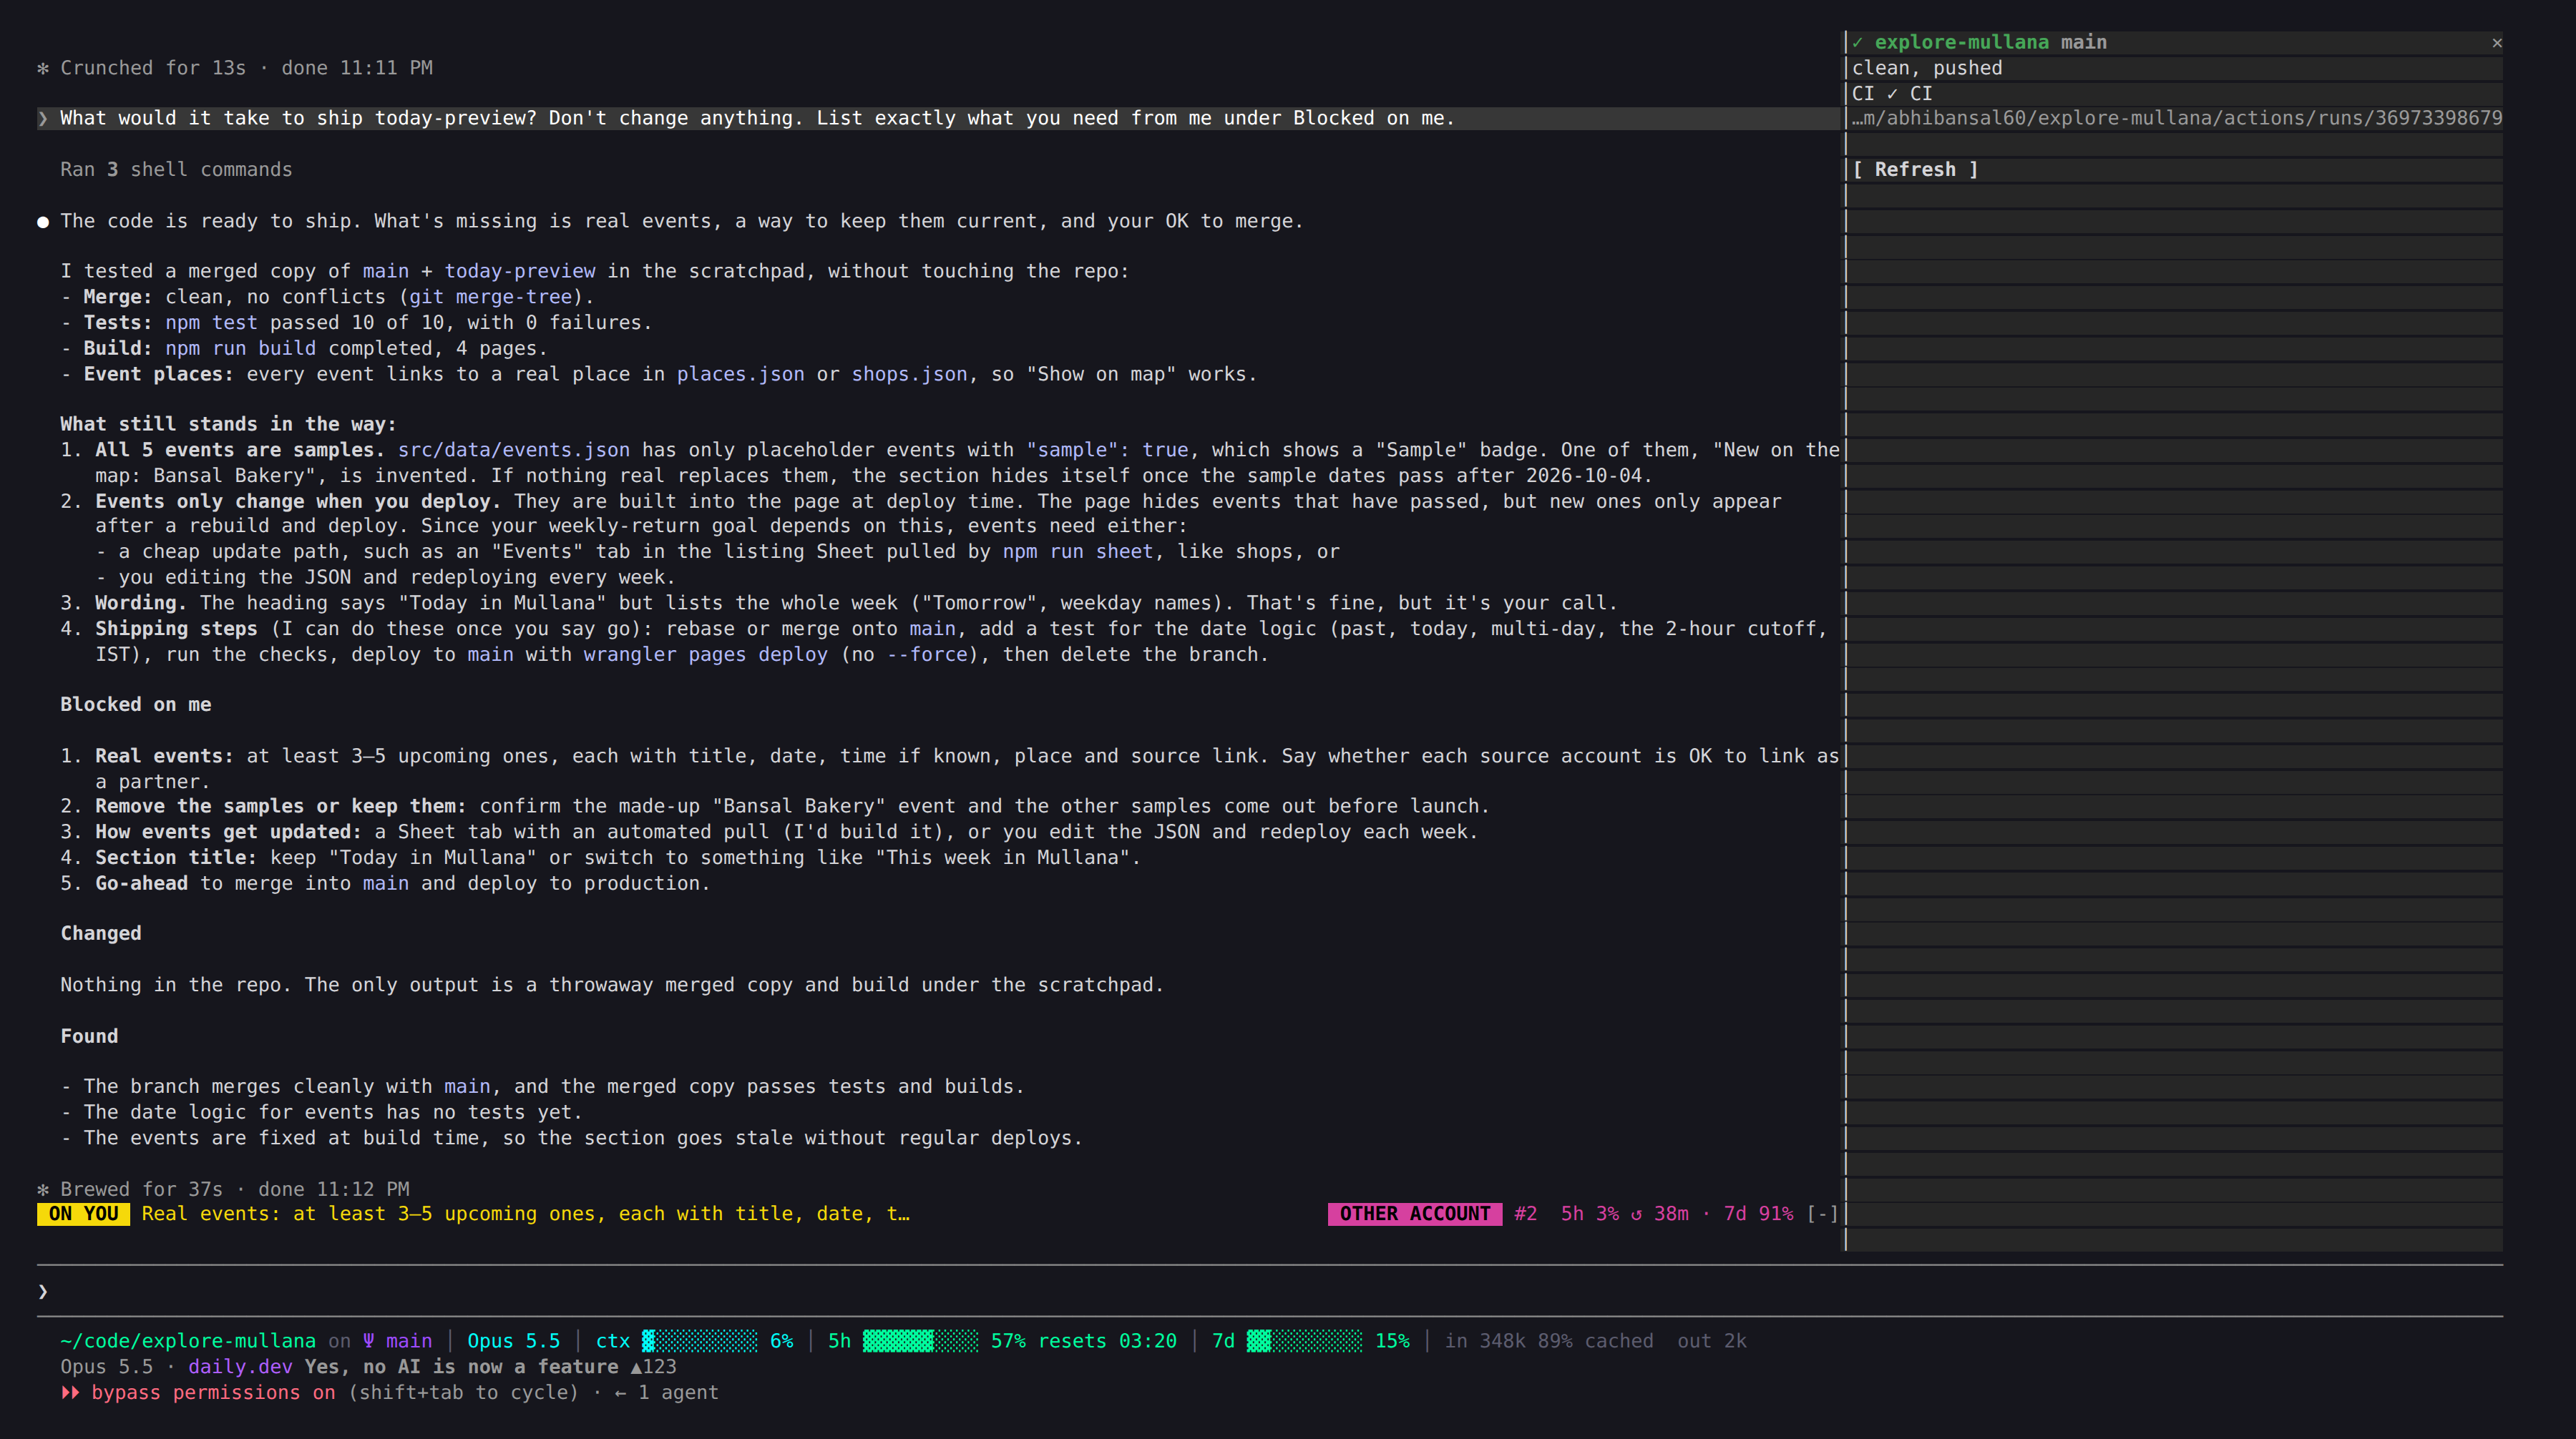Viewport: 2576px width, 1439px height.
Task: Click the Brewed for 37s asterisk icon
Action: [x=43, y=1189]
